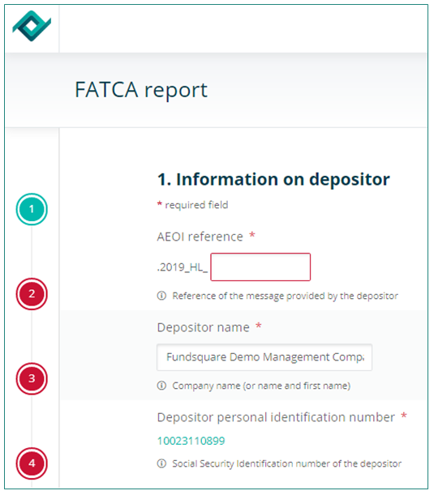The image size is (434, 495).
Task: Click info icon beside AEOI reference hint
Action: coord(161,296)
